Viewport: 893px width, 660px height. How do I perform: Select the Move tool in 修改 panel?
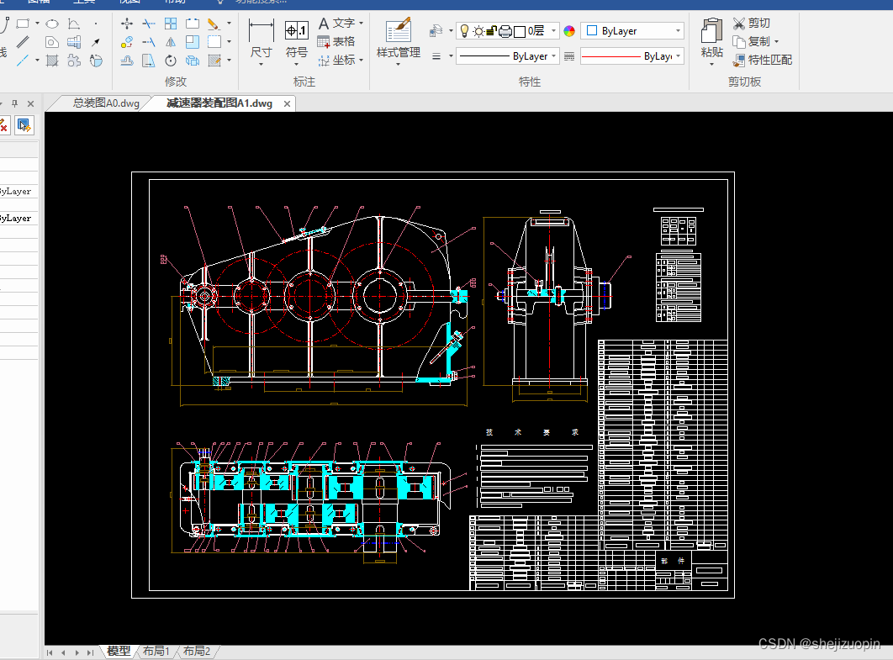point(126,24)
